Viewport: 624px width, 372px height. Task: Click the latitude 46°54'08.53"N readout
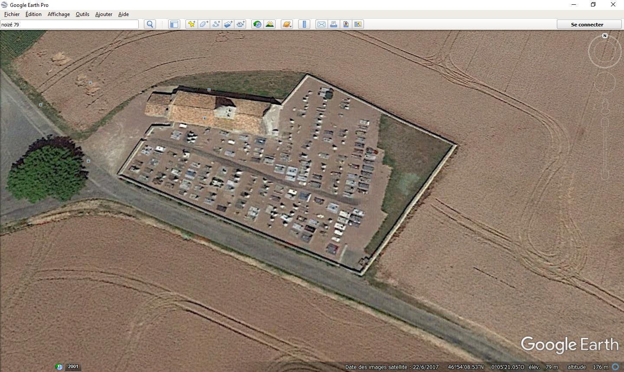point(466,367)
